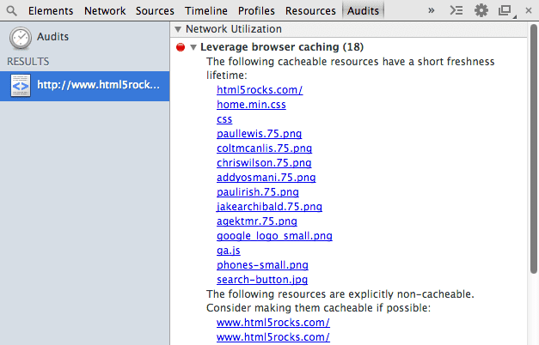
Task: Open the google_logo_small.png link
Action: click(274, 236)
